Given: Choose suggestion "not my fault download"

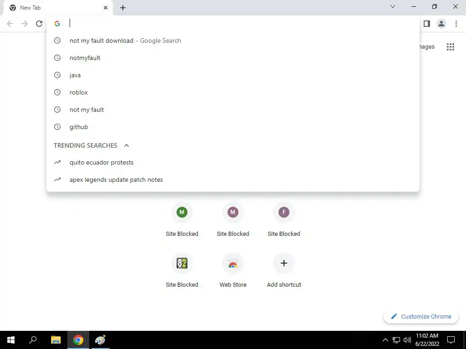Looking at the screenshot, I should (233, 40).
